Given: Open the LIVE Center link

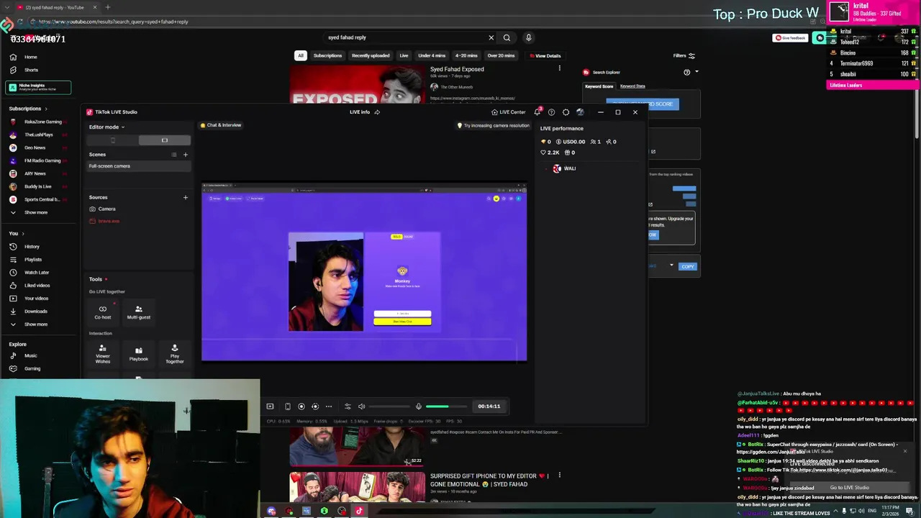Looking at the screenshot, I should pyautogui.click(x=508, y=112).
